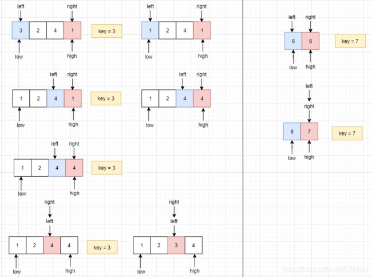
Task: Click the "left" label above the blue 3 cell
Action: coord(21,6)
